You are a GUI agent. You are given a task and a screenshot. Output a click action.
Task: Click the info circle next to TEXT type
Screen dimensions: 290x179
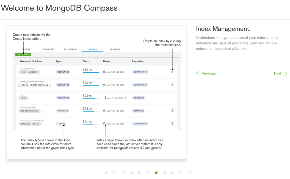tap(64, 124)
